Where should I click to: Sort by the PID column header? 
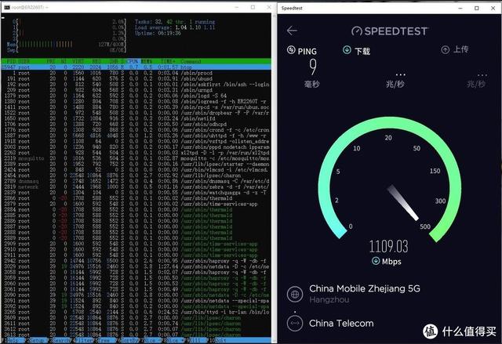pos(11,61)
